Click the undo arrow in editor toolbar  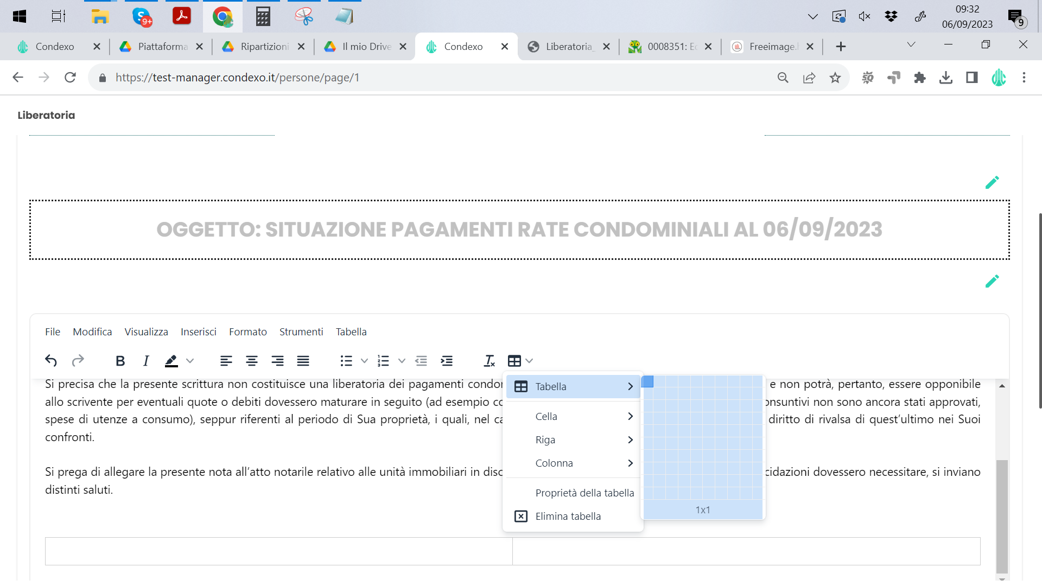pos(51,361)
